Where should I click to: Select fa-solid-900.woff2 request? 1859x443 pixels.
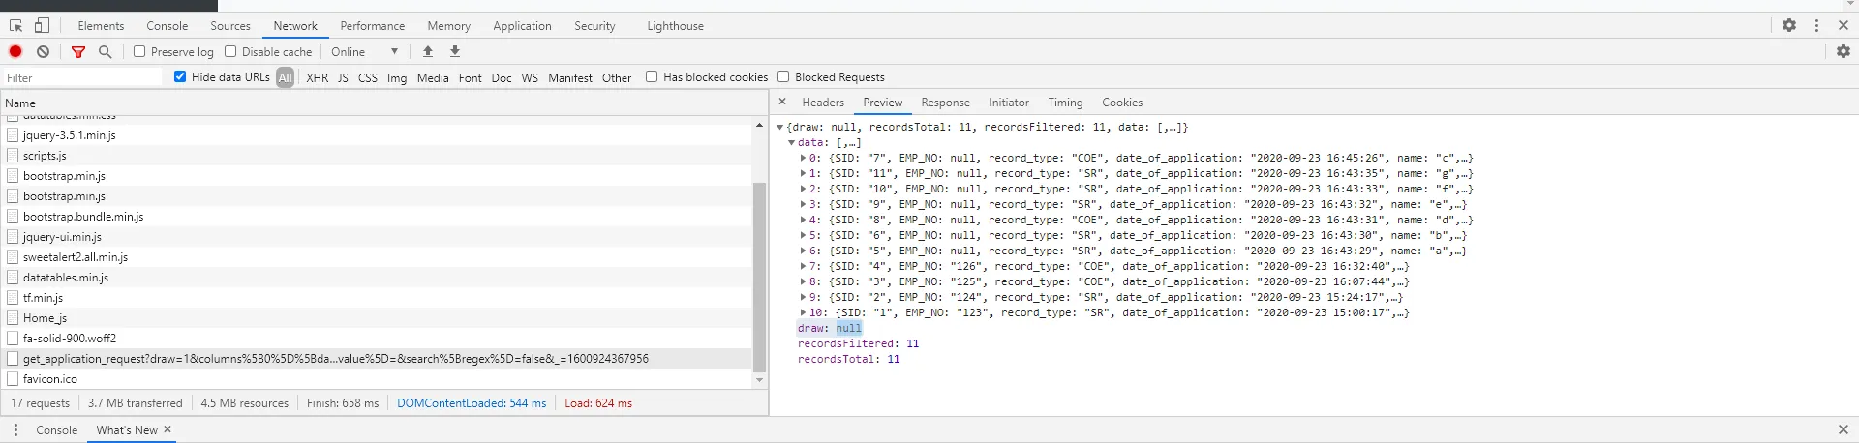[x=376, y=339]
